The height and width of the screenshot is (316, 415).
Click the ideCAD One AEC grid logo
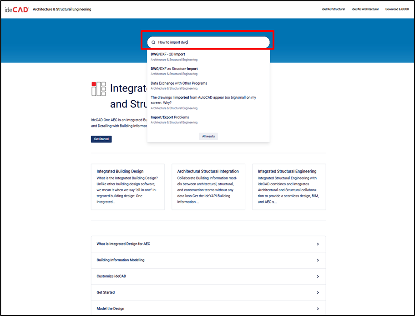[98, 89]
